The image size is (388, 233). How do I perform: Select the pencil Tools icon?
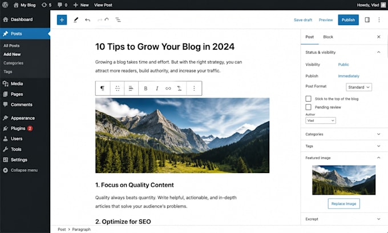tap(76, 20)
